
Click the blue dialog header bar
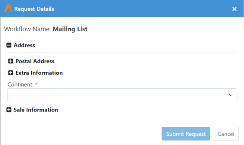[x=122, y=9]
